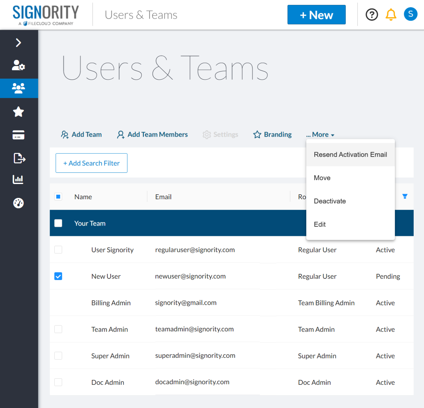
Task: Select the Users & Teams group icon
Action: pyautogui.click(x=18, y=88)
